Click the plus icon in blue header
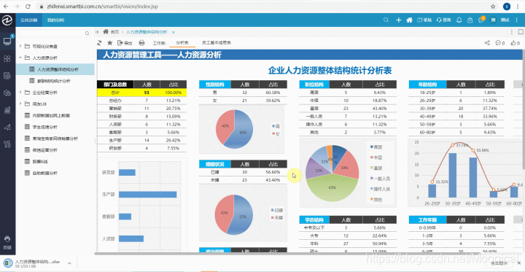The height and width of the screenshot is (272, 525). [398, 20]
